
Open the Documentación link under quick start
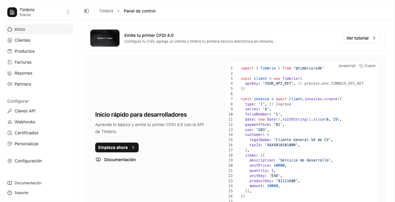click(x=120, y=160)
